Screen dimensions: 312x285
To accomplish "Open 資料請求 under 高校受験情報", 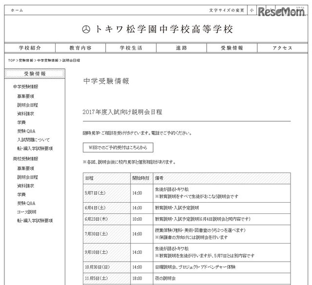I will pyautogui.click(x=26, y=186).
